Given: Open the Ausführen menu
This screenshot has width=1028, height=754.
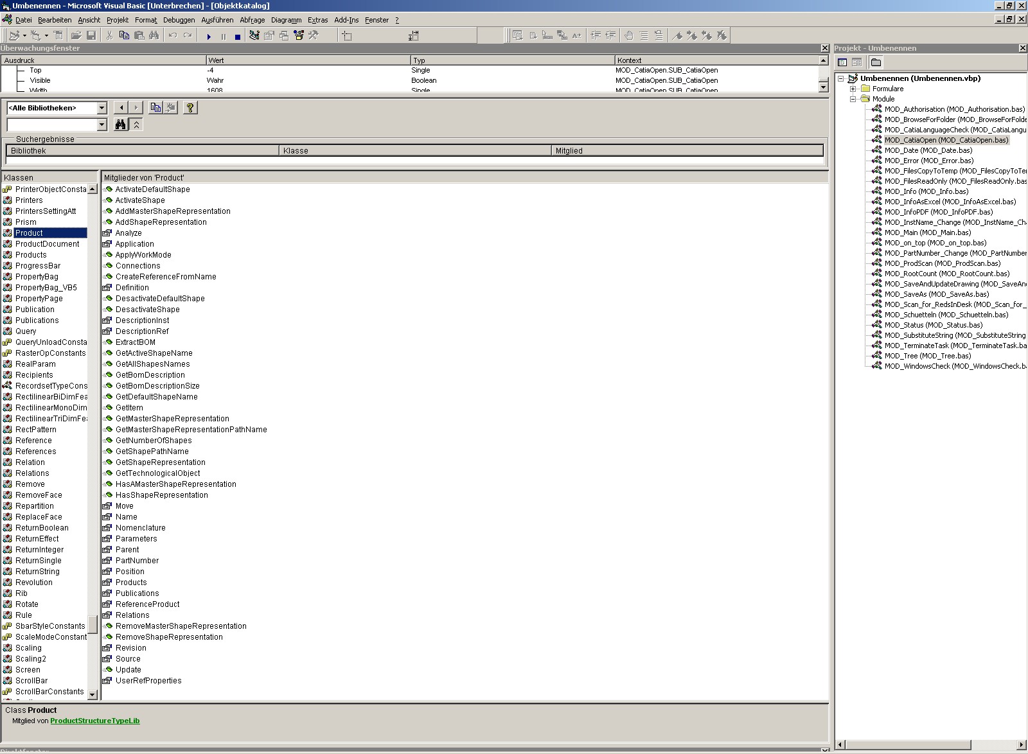Looking at the screenshot, I should click(217, 20).
